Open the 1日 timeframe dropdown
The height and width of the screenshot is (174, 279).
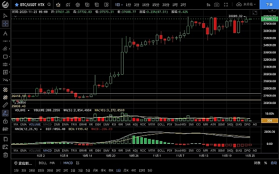pos(119,5)
